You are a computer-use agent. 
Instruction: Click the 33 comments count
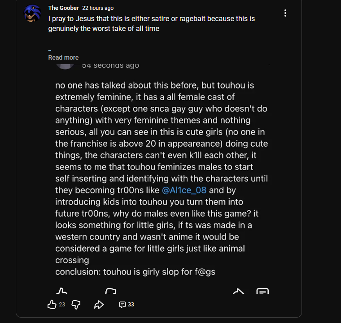click(x=131, y=305)
